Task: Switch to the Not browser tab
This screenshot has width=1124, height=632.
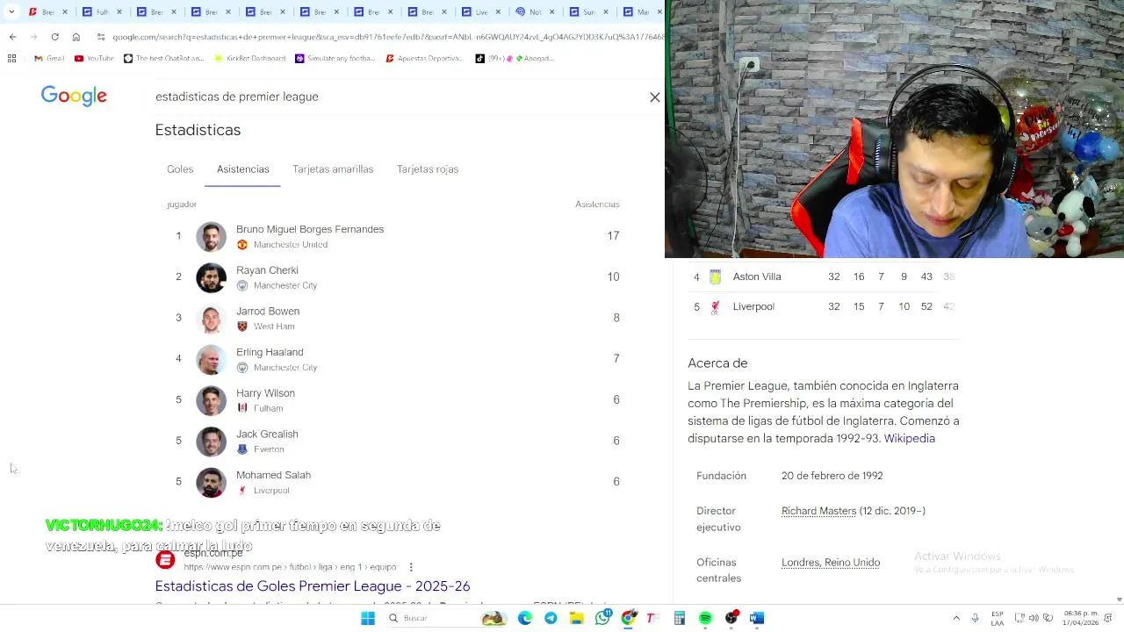Action: coord(535,11)
